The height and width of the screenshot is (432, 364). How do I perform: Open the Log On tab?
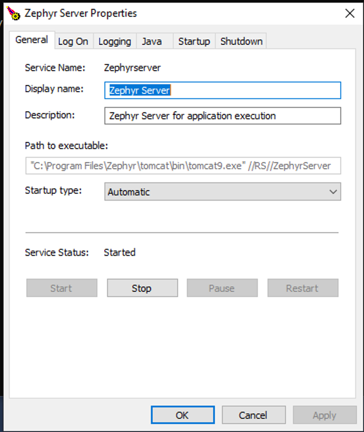(x=73, y=42)
